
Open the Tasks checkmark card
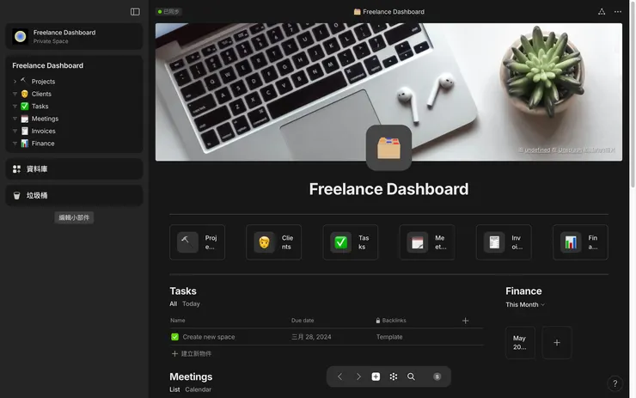point(351,242)
